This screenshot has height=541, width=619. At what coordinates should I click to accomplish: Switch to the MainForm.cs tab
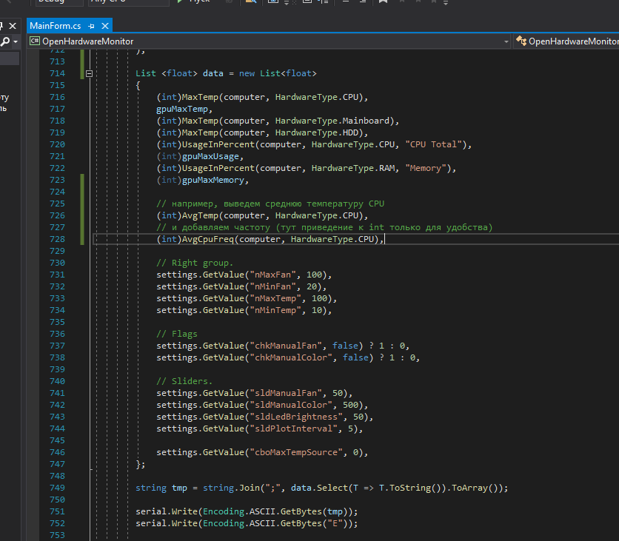click(56, 26)
